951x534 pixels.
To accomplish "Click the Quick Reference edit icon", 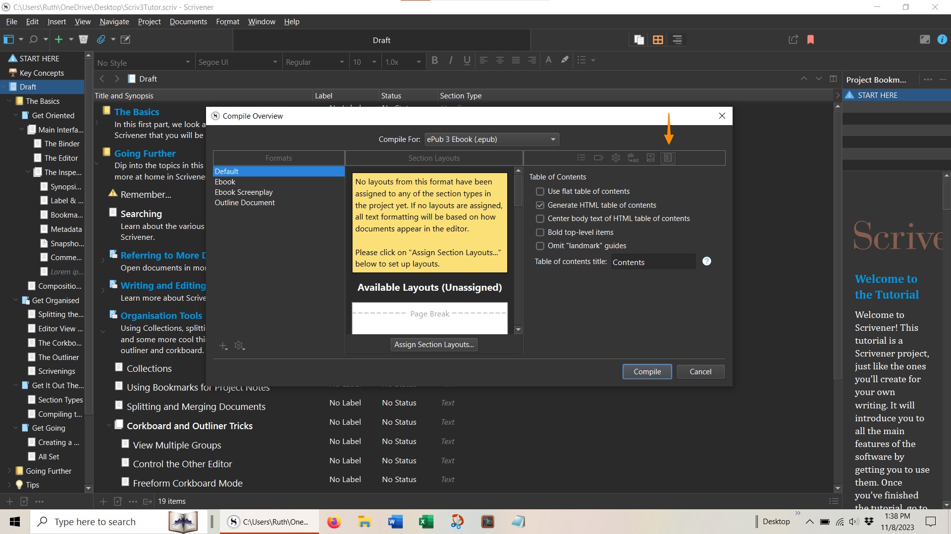I will tap(125, 40).
